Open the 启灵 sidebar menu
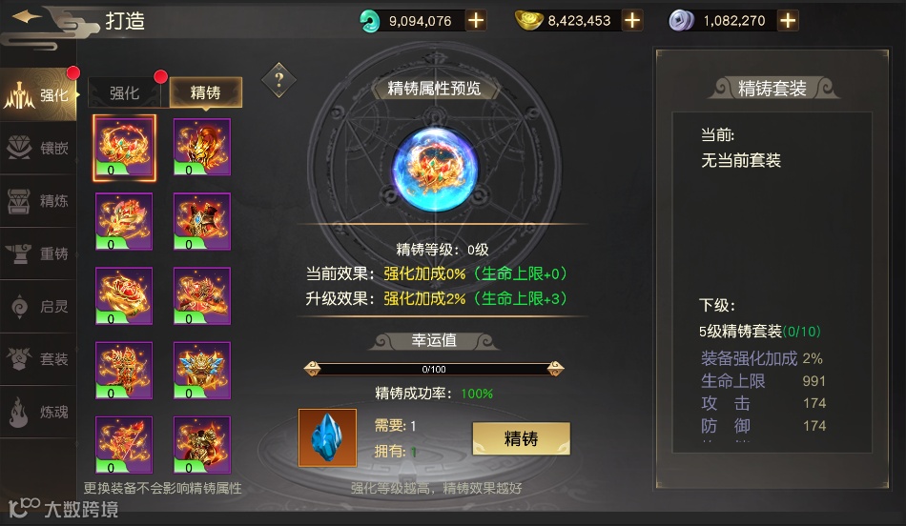 pyautogui.click(x=38, y=307)
